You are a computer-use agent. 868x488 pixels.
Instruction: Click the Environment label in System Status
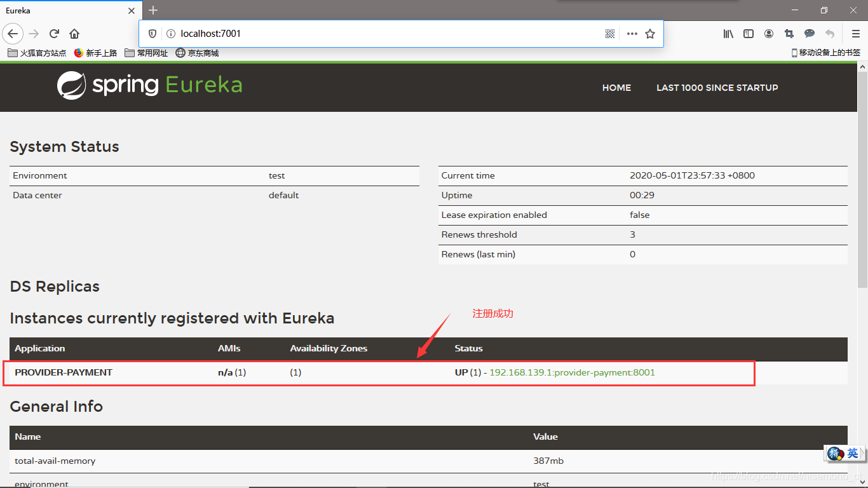[x=40, y=175]
